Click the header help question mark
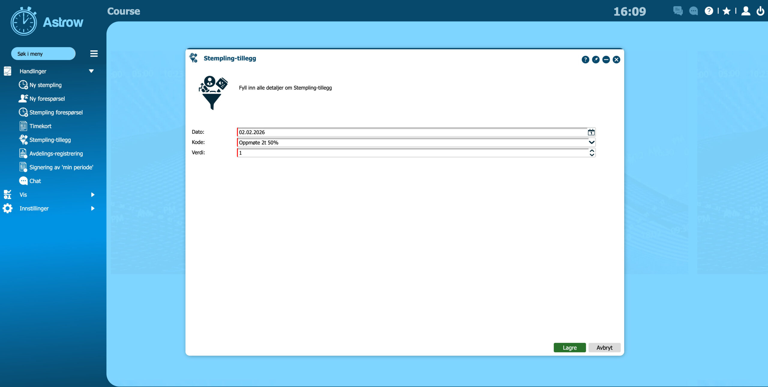Screen dimensions: 768x387 pos(709,11)
